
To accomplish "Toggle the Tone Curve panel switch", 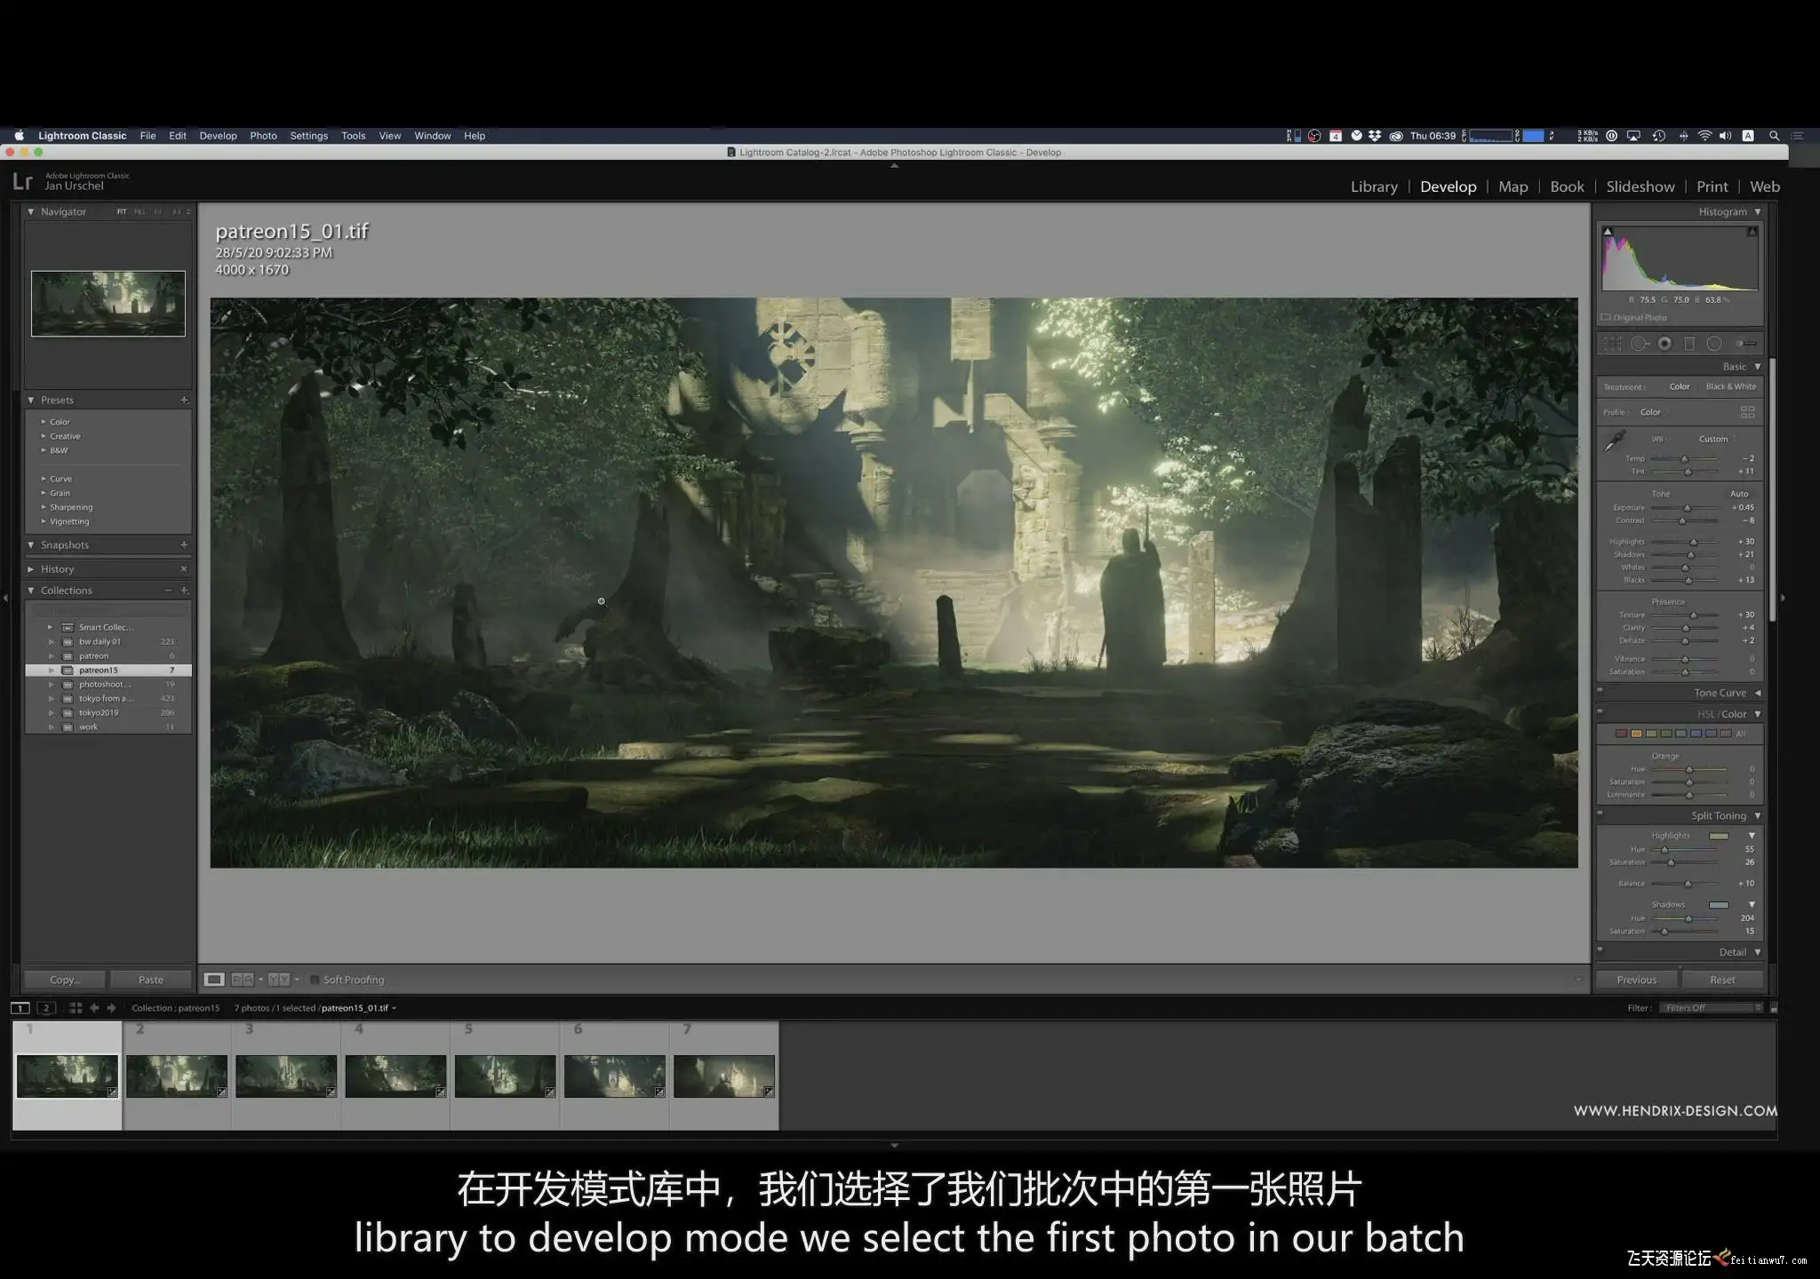I will (1600, 689).
